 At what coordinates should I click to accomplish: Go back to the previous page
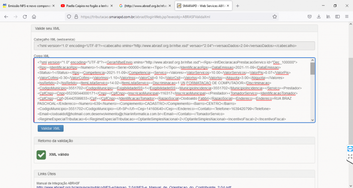point(6,16)
